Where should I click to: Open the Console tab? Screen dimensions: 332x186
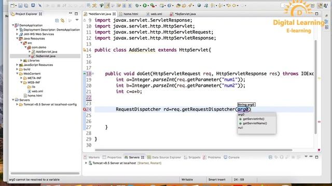[x=232, y=157]
